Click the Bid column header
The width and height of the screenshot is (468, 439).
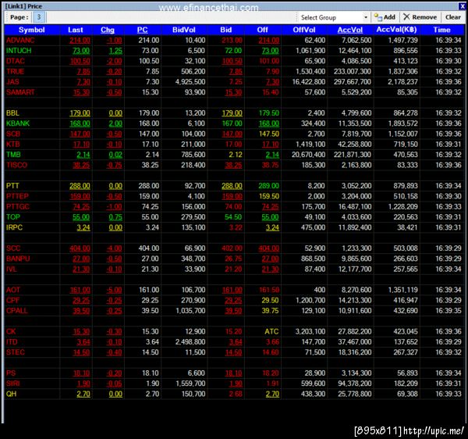[x=226, y=30]
